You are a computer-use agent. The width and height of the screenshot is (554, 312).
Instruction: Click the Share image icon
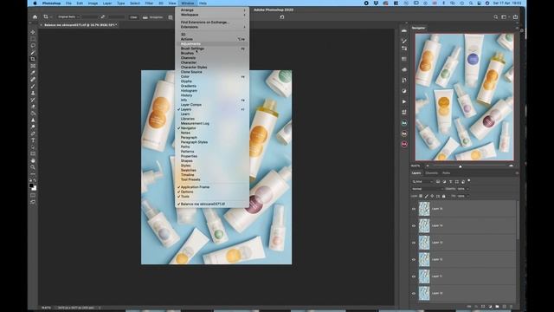516,16
